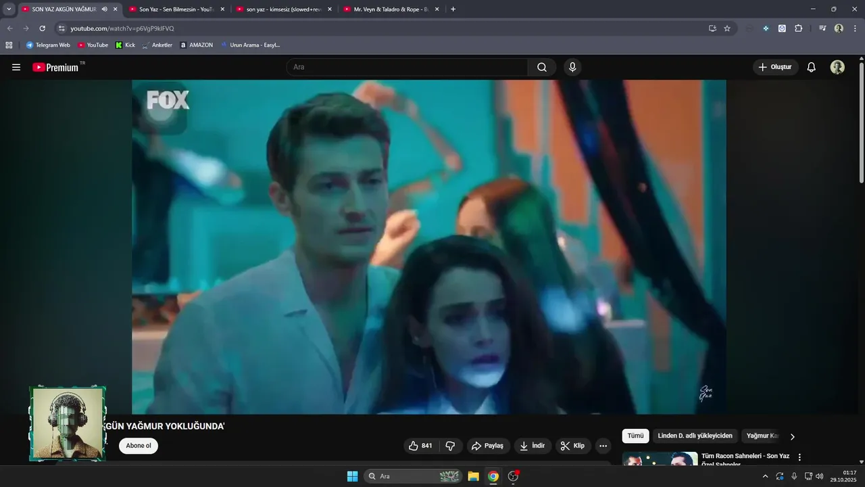Image resolution: width=865 pixels, height=487 pixels.
Task: View site information icon in address bar
Action: (61, 28)
